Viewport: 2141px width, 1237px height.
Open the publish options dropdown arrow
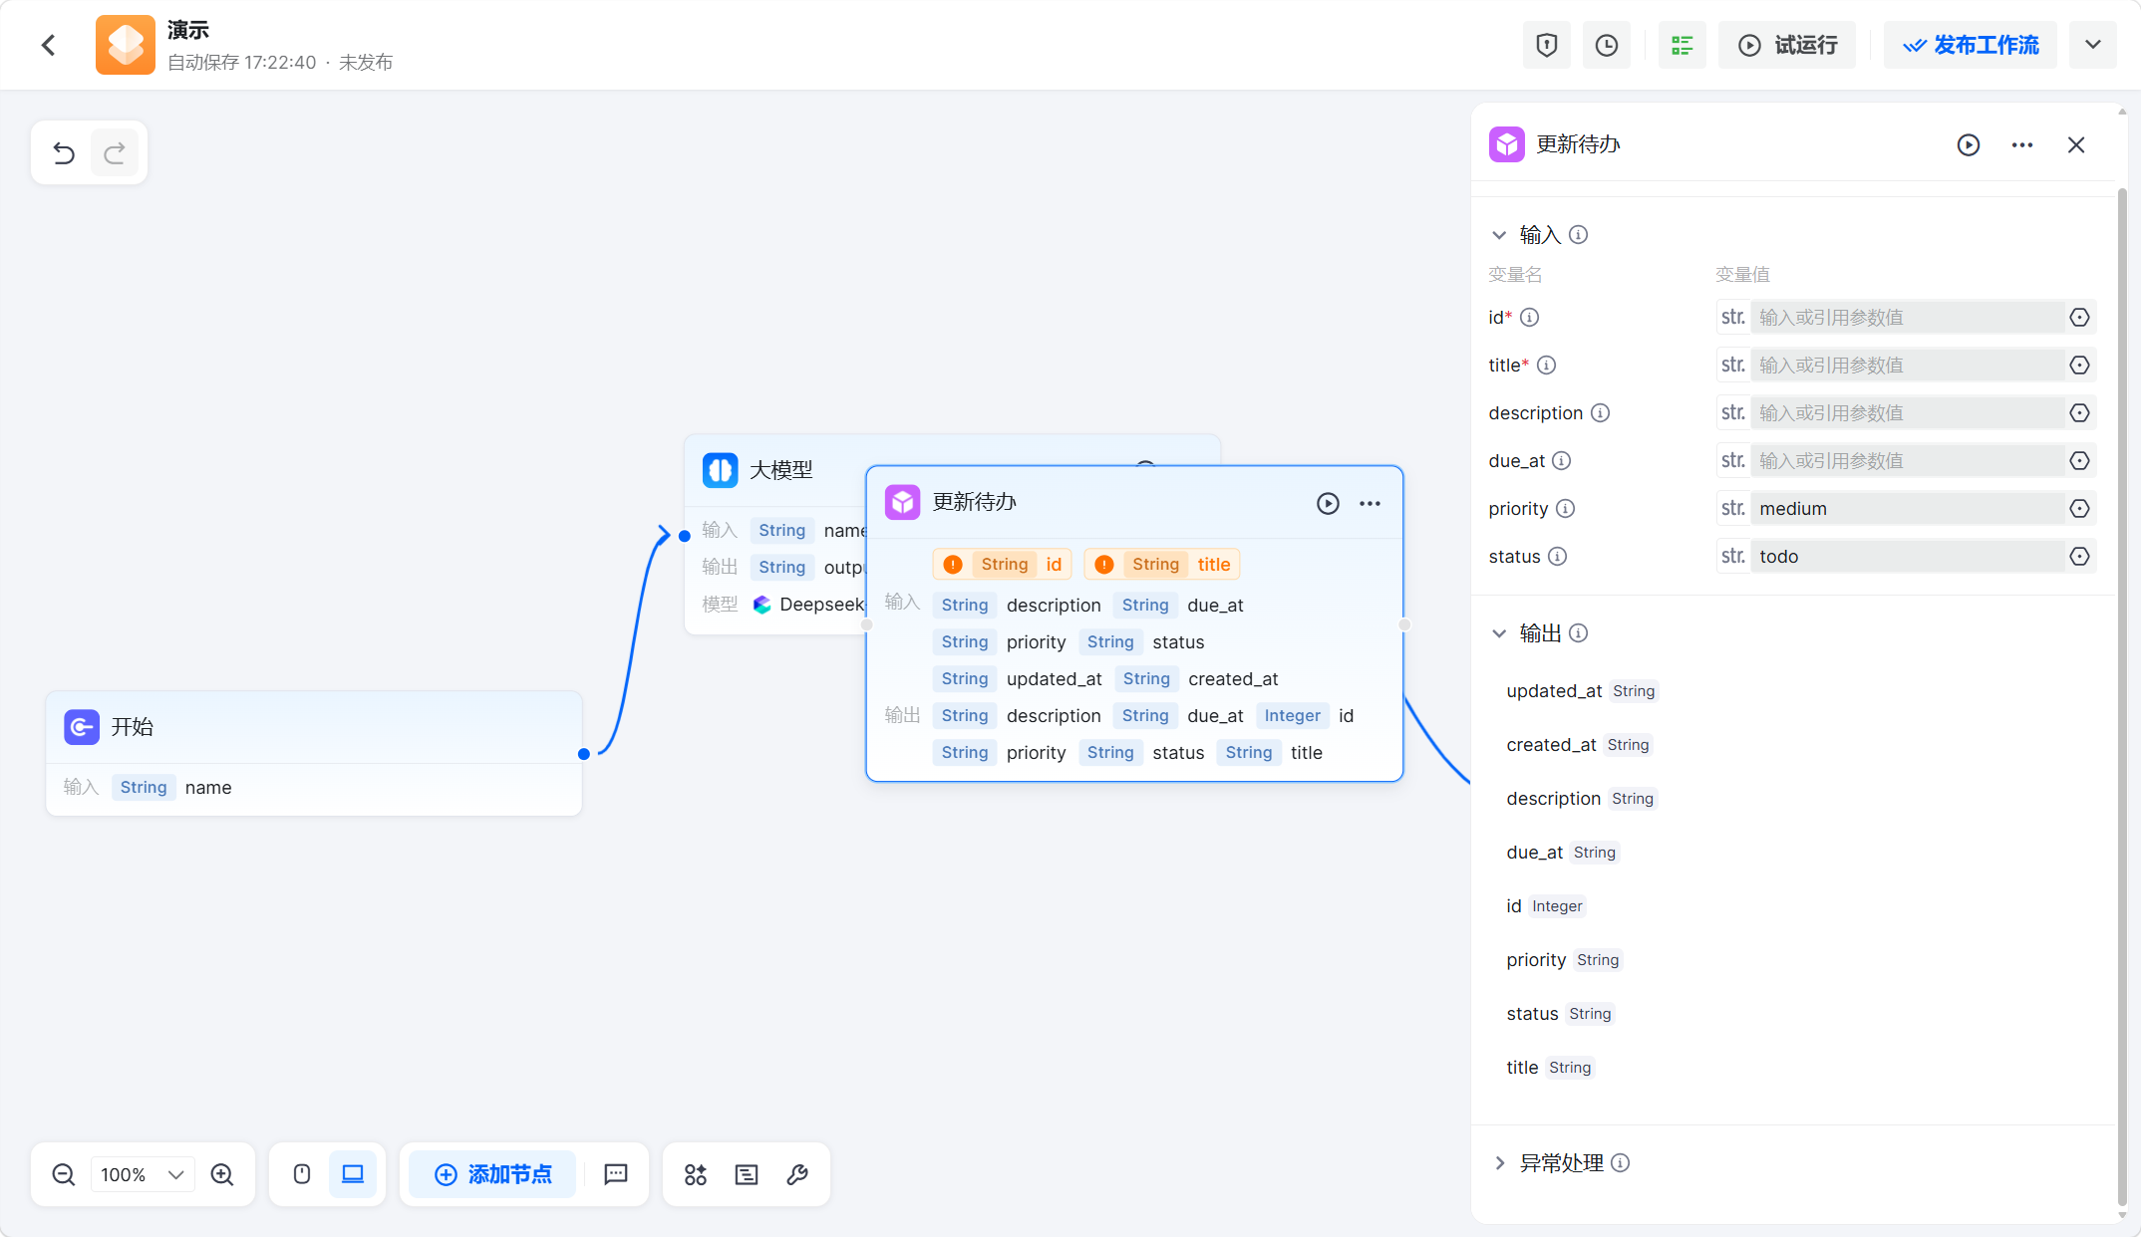point(2093,45)
